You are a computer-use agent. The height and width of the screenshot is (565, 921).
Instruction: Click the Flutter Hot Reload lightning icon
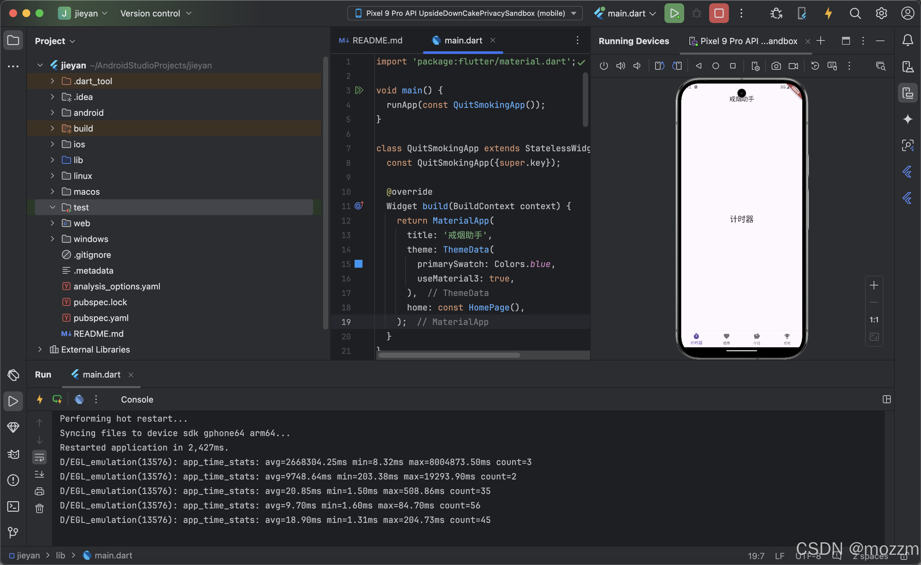828,13
